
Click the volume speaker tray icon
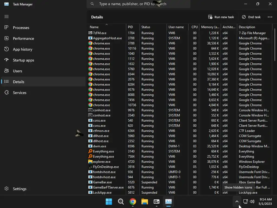coord(252,201)
